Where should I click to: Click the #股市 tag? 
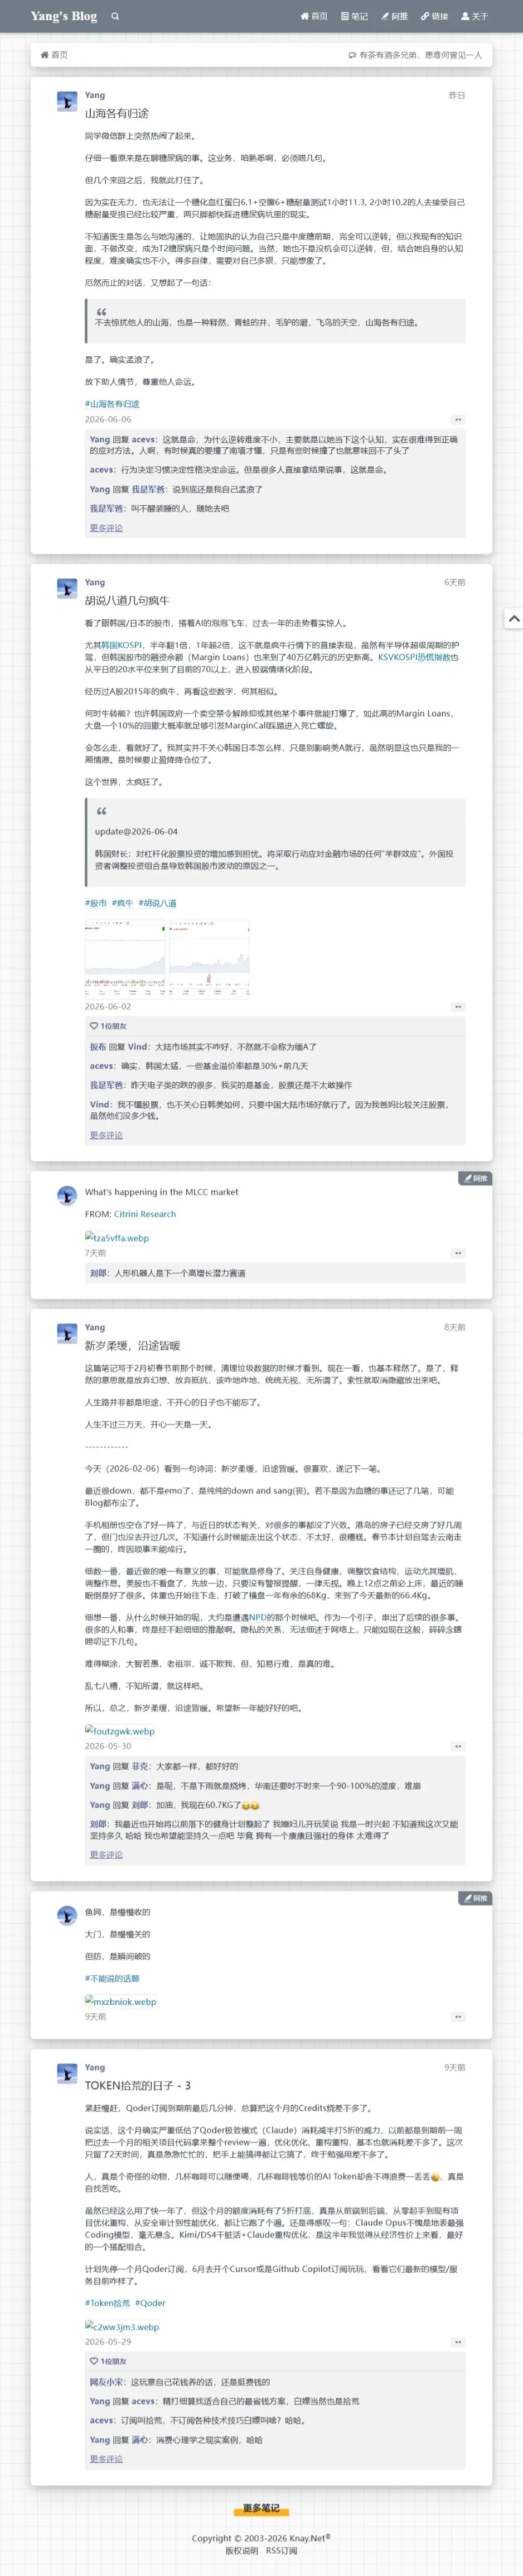click(96, 903)
